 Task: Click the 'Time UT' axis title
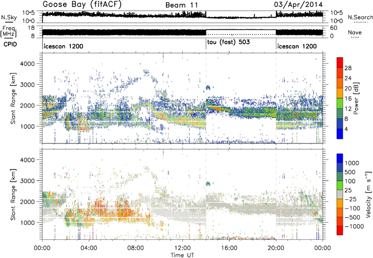coord(182,255)
